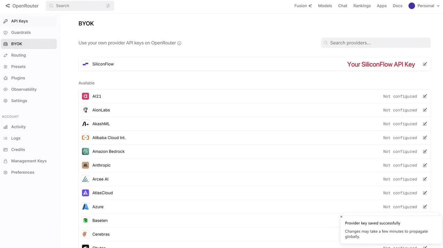Open Guardrails in sidebar

pyautogui.click(x=29, y=32)
